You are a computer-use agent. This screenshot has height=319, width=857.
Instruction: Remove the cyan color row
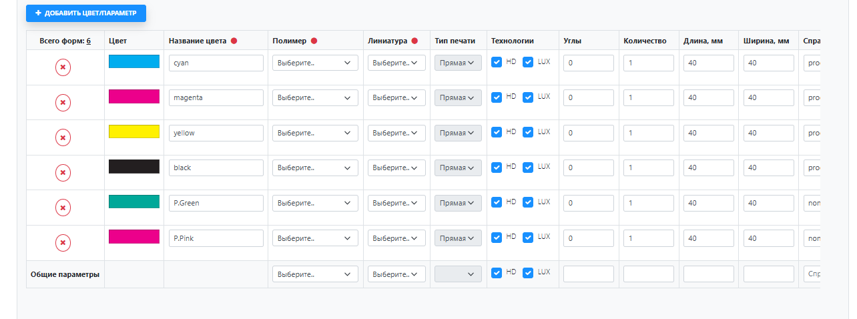click(63, 67)
